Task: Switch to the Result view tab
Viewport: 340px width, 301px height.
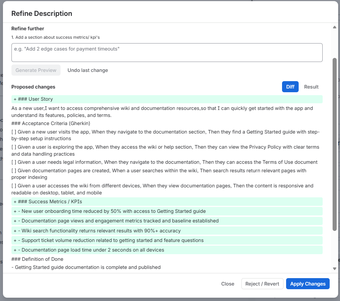Action: [311, 87]
